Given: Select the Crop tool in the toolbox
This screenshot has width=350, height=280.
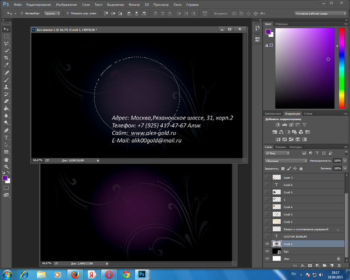Looking at the screenshot, I should click(x=6, y=58).
